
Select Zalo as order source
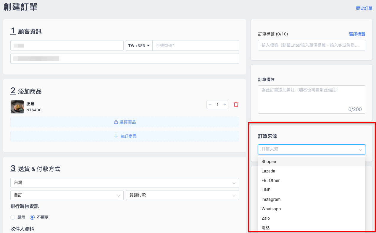pyautogui.click(x=312, y=218)
